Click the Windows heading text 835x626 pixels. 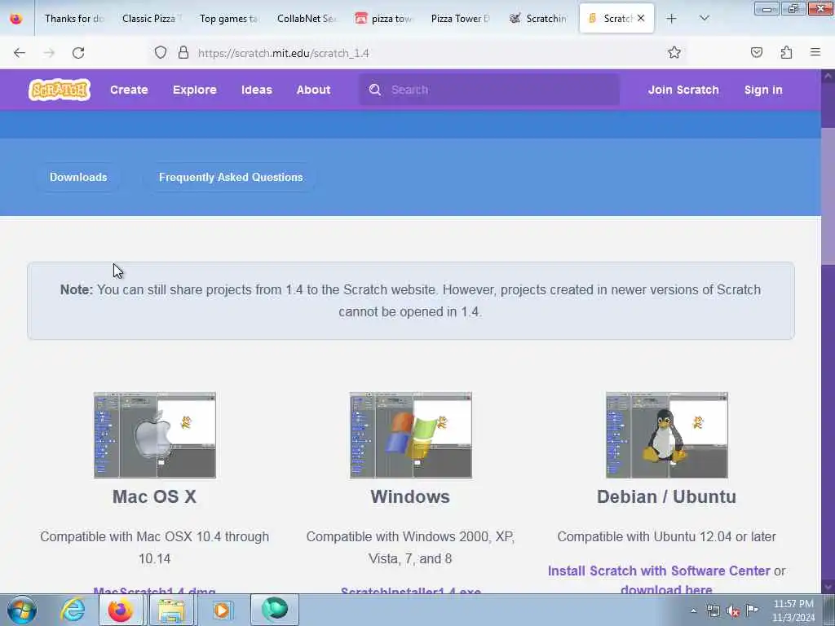pyautogui.click(x=411, y=496)
